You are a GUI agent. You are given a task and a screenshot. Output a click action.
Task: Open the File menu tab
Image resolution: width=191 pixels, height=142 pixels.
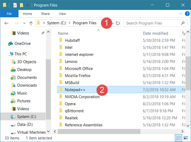9,14
